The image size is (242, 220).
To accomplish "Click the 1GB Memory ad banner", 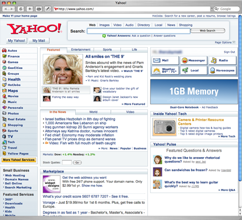I will (x=194, y=91).
